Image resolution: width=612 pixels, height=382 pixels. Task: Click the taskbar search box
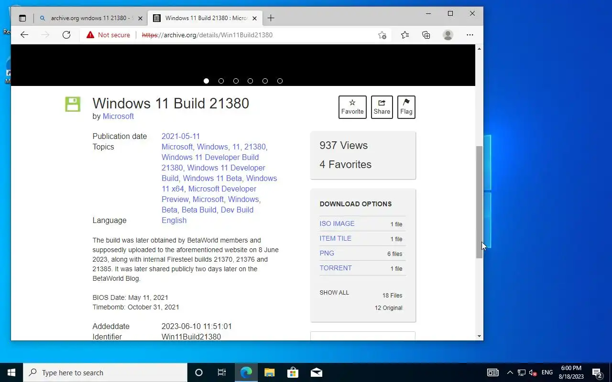tap(105, 372)
